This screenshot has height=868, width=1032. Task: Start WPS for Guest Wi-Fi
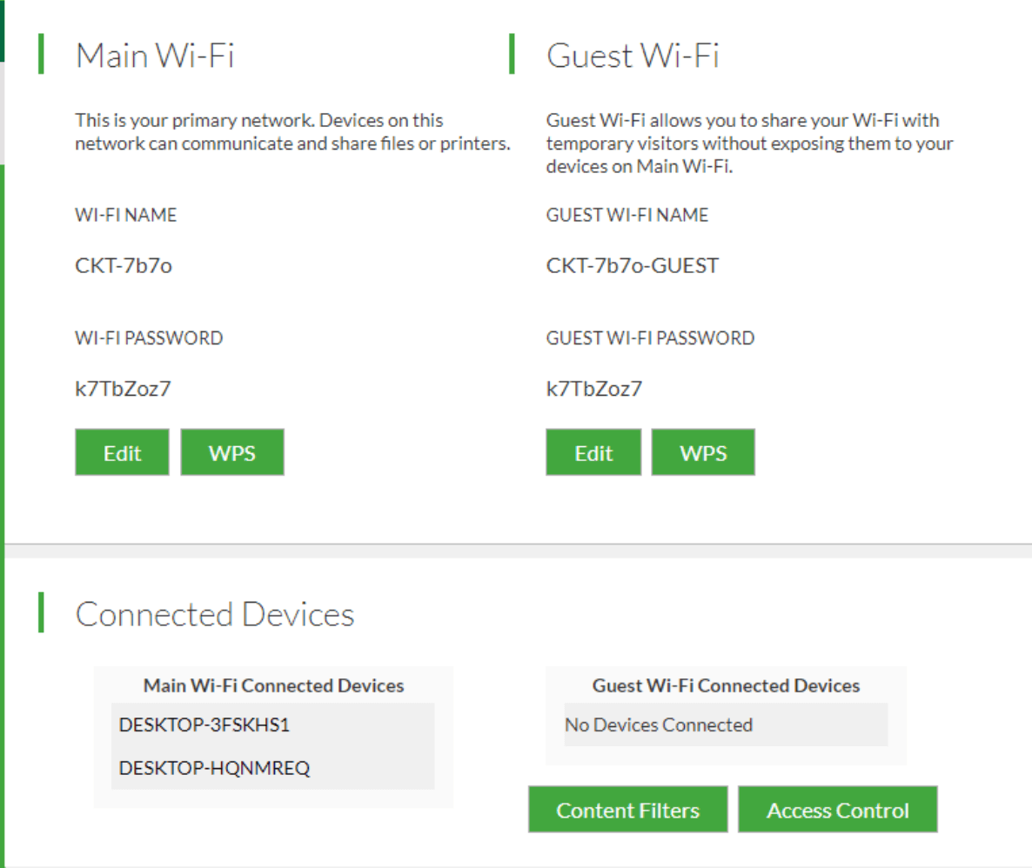[703, 452]
